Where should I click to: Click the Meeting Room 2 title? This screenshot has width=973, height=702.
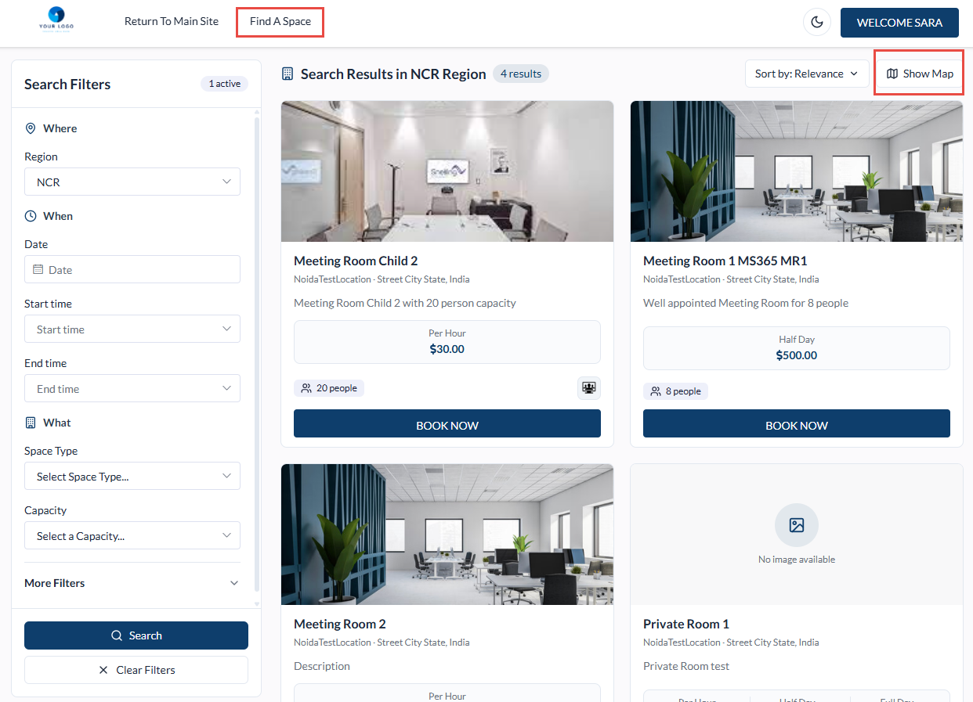tap(340, 624)
